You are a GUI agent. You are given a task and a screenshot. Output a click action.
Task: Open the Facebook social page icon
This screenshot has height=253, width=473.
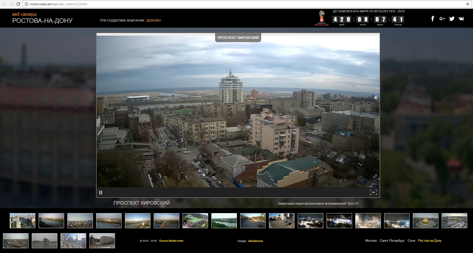(432, 19)
